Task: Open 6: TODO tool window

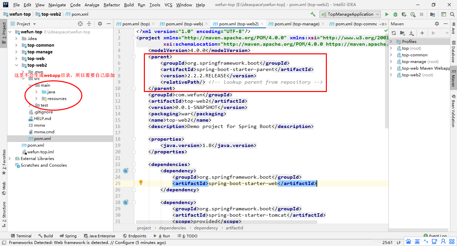Action: click(x=187, y=236)
